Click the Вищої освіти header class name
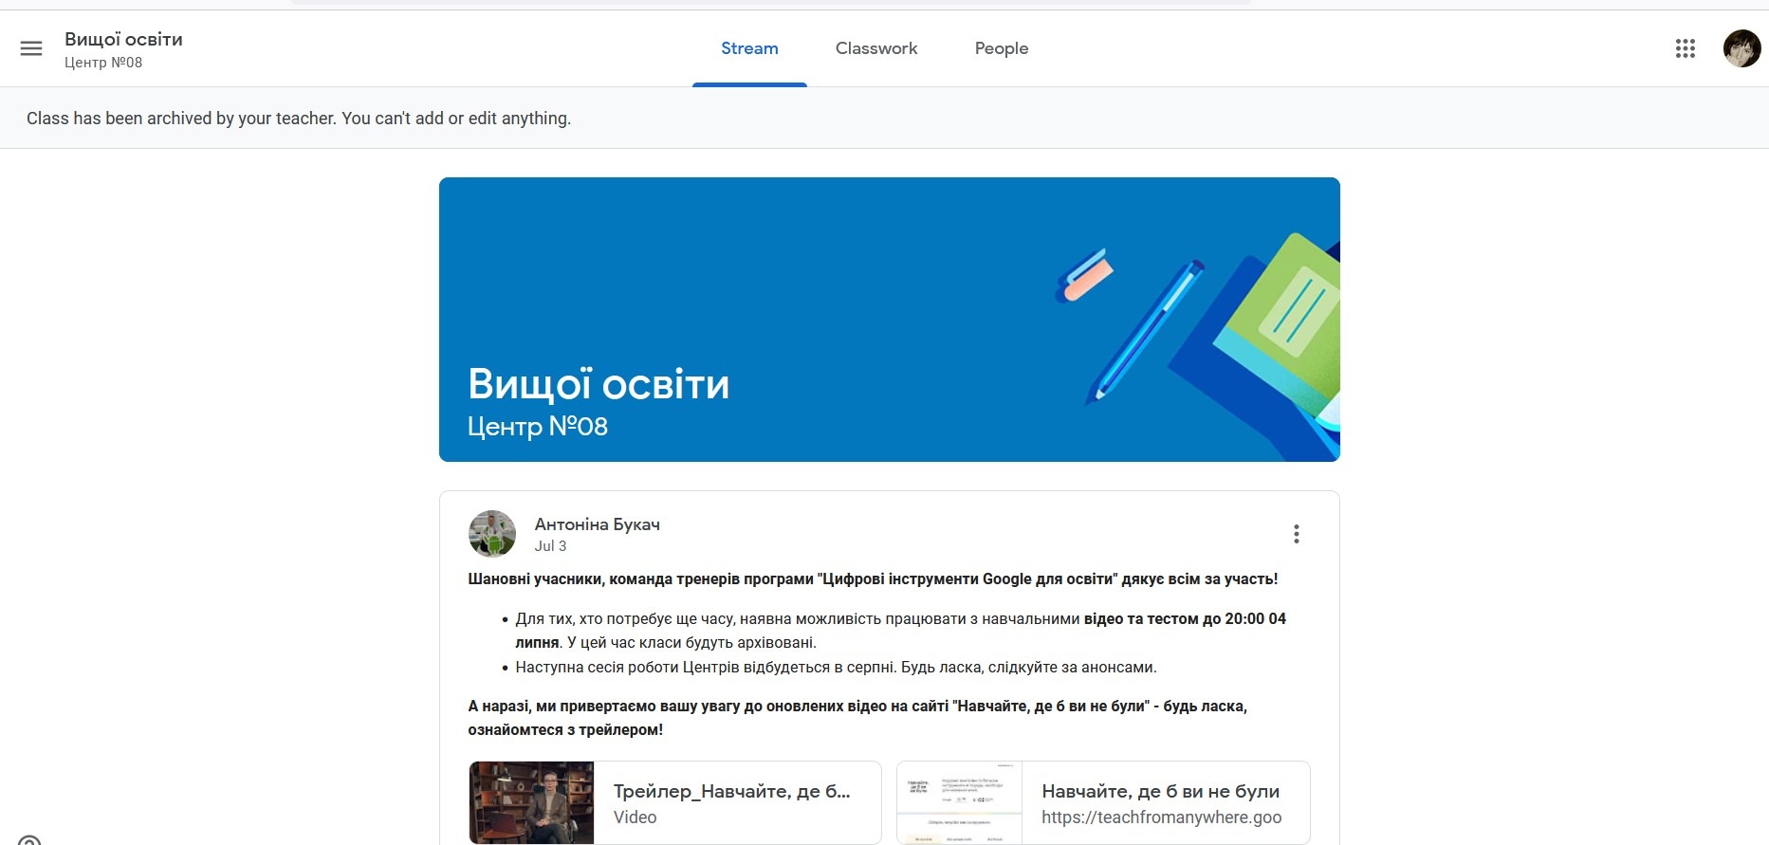 click(123, 39)
